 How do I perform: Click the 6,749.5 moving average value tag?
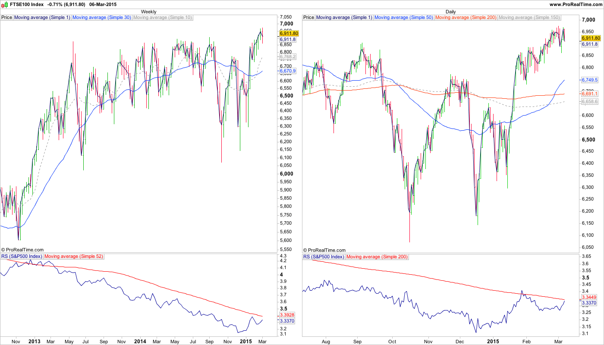589,80
